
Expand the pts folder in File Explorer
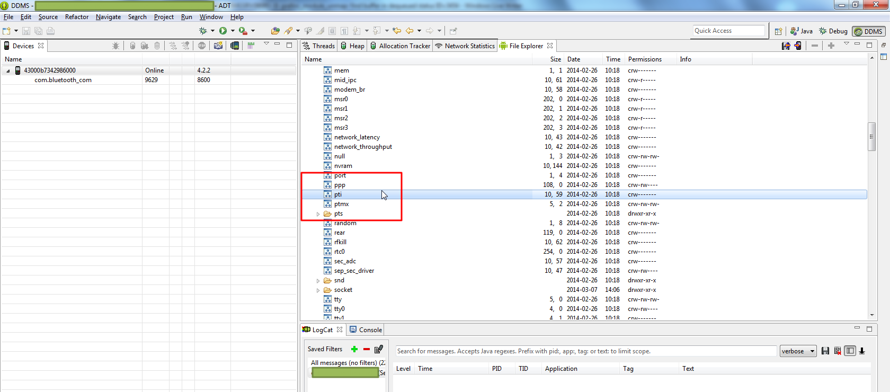[318, 214]
